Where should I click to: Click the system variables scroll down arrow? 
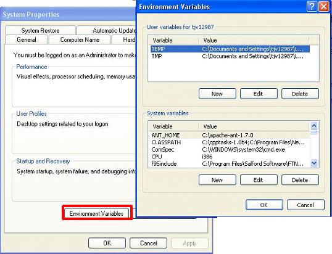pyautogui.click(x=314, y=163)
